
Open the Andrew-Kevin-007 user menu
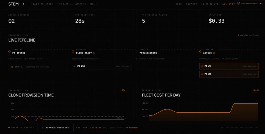pyautogui.click(x=250, y=4)
